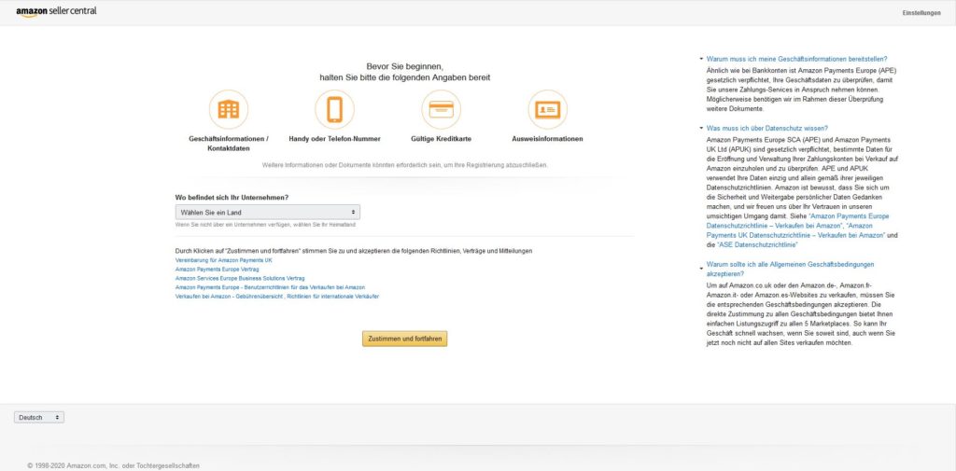Open 'Amazon Payments UK Datenschutzrichtlinie' sidebar link
The image size is (956, 471).
(795, 230)
